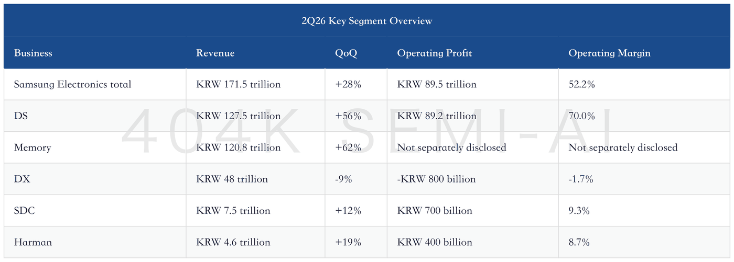Click the 8.7% operating margin cell
The height and width of the screenshot is (262, 734).
point(579,242)
